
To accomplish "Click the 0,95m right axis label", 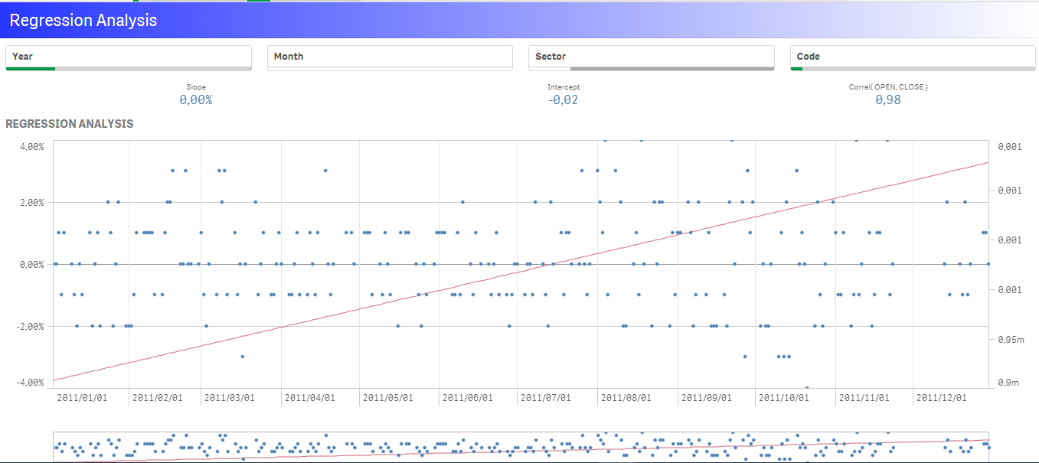I will pyautogui.click(x=1011, y=339).
